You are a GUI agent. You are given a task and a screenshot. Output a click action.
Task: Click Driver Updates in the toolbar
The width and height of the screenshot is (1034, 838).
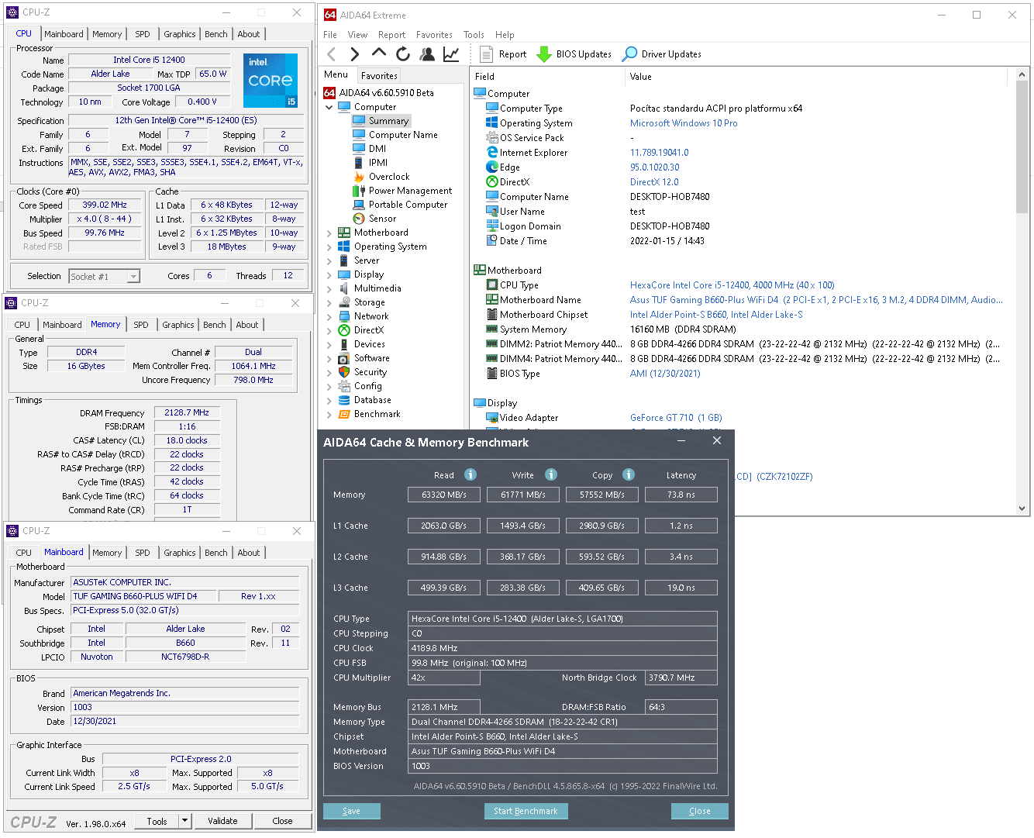(662, 54)
